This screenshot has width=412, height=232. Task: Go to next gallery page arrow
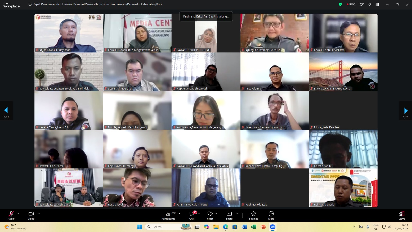click(x=406, y=111)
